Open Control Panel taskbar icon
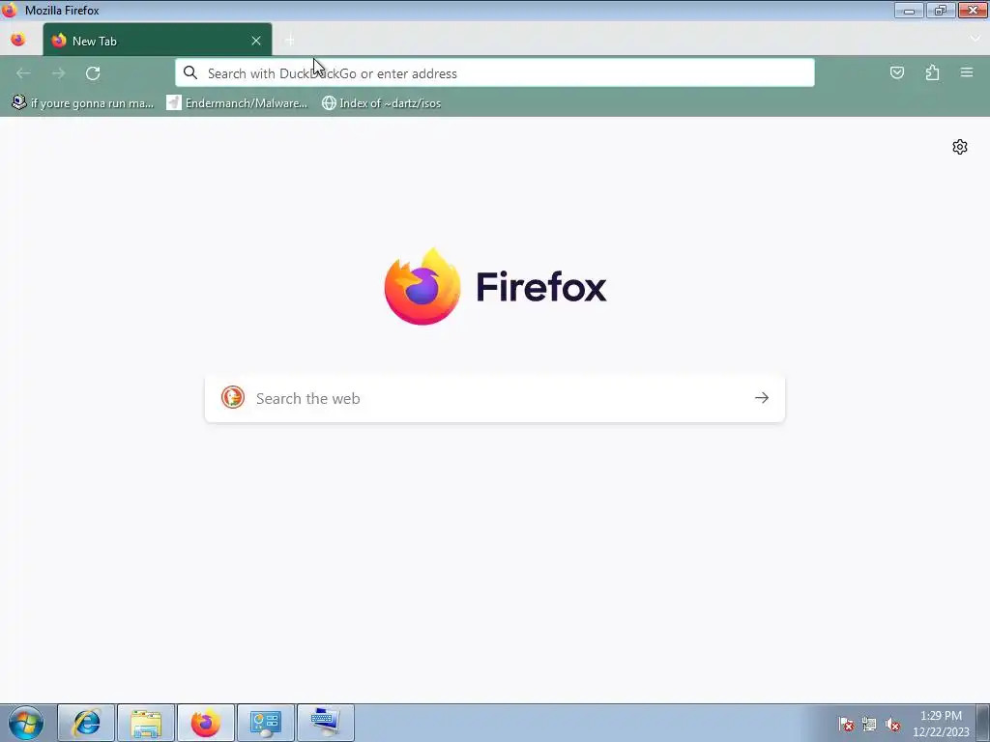Image resolution: width=990 pixels, height=742 pixels. (265, 723)
